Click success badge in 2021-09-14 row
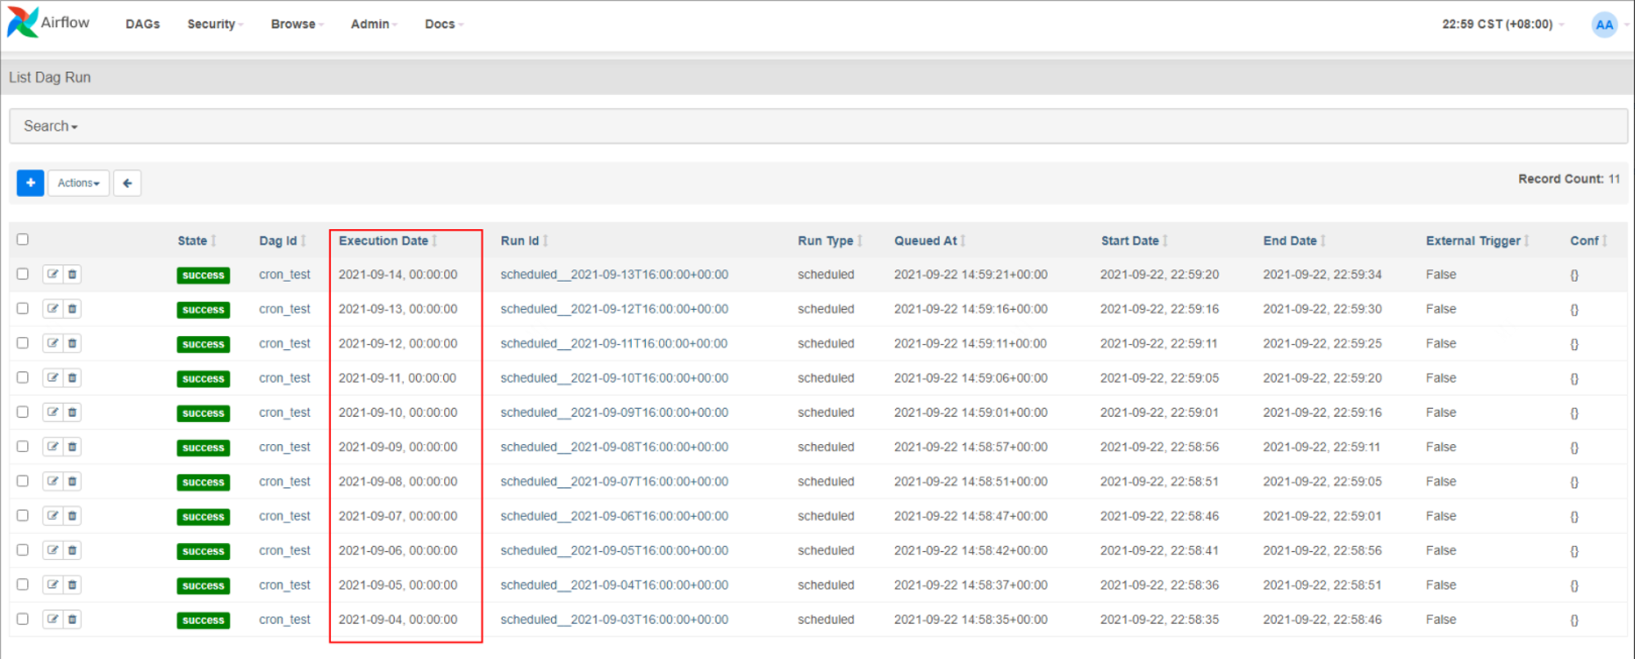 [204, 276]
